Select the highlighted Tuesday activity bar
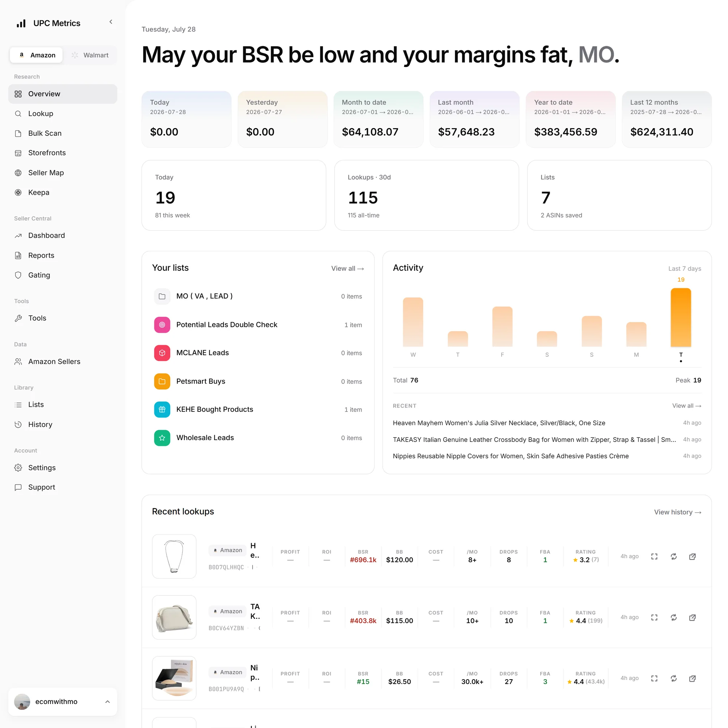728x728 pixels. (x=681, y=317)
